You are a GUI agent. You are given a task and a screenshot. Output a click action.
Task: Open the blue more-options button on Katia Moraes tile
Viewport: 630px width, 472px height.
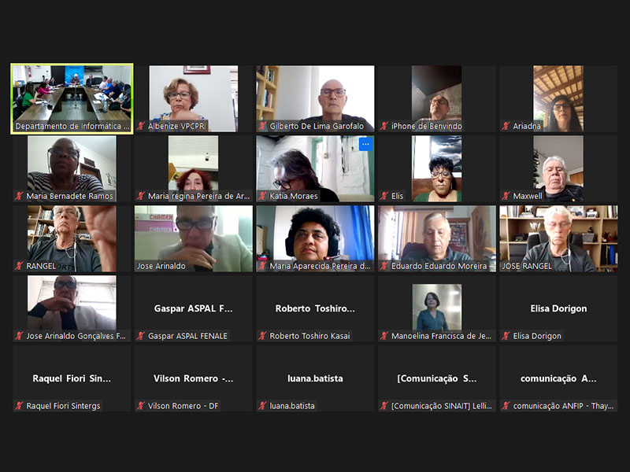click(365, 144)
